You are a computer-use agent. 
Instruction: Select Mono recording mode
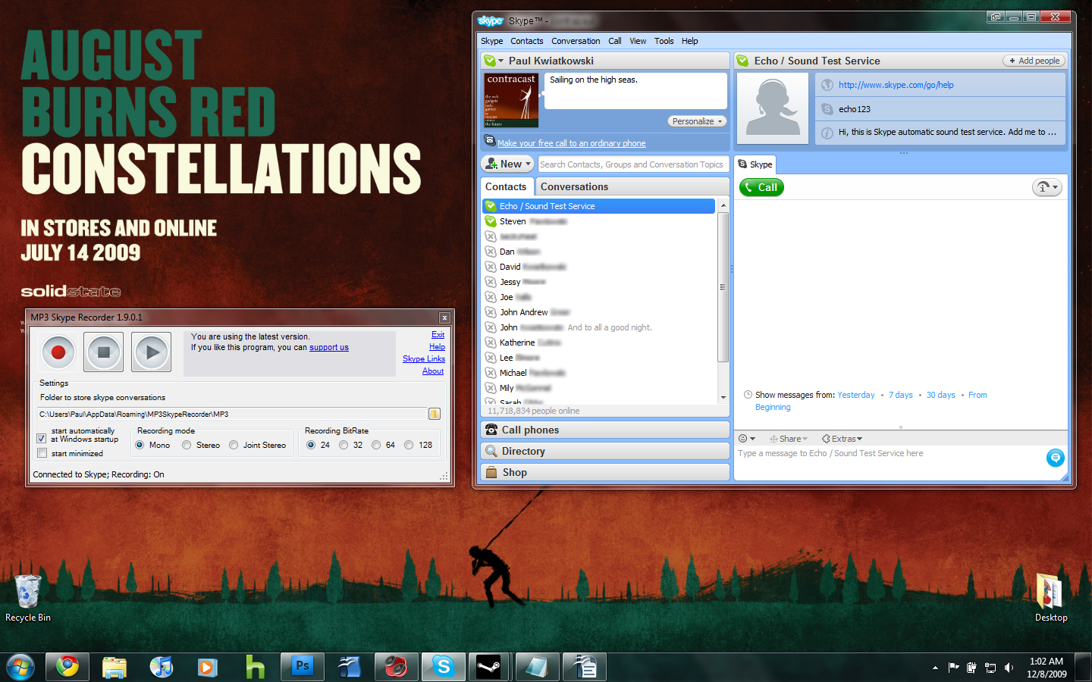pos(140,445)
